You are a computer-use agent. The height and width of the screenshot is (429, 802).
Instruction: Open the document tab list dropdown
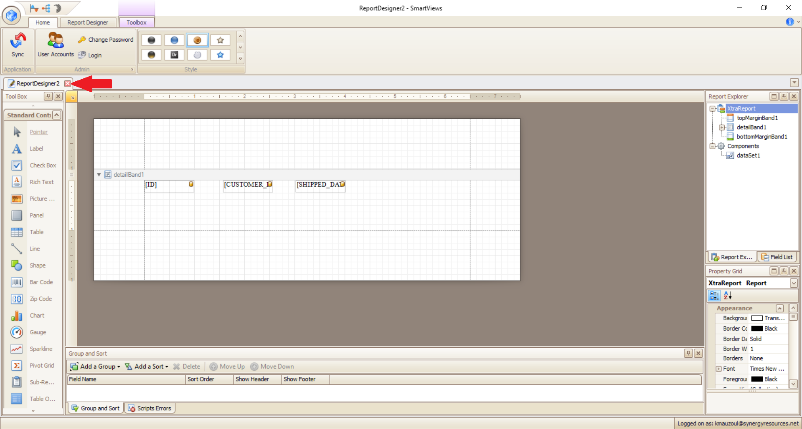(794, 83)
